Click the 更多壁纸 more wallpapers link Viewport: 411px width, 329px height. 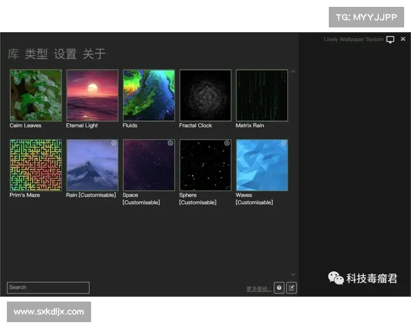(x=259, y=289)
